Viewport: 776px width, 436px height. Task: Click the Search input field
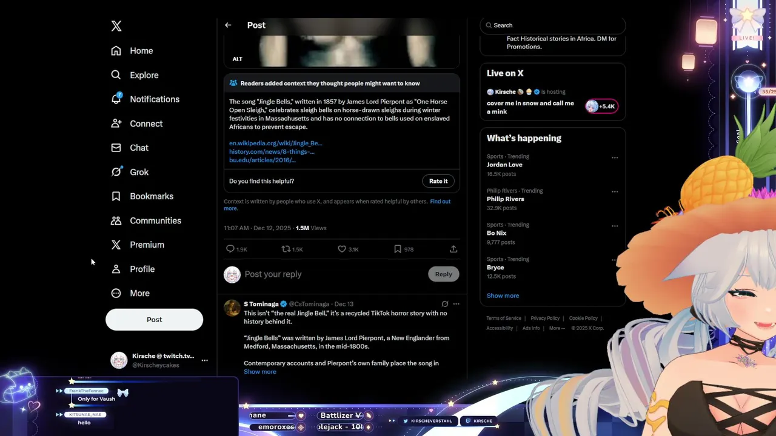[x=552, y=25]
